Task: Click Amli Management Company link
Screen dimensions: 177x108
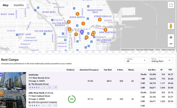Action: point(44,102)
